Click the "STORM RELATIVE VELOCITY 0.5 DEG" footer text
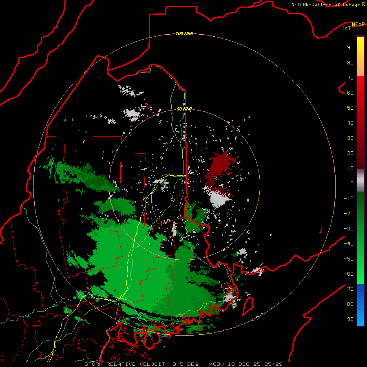 pos(141,364)
